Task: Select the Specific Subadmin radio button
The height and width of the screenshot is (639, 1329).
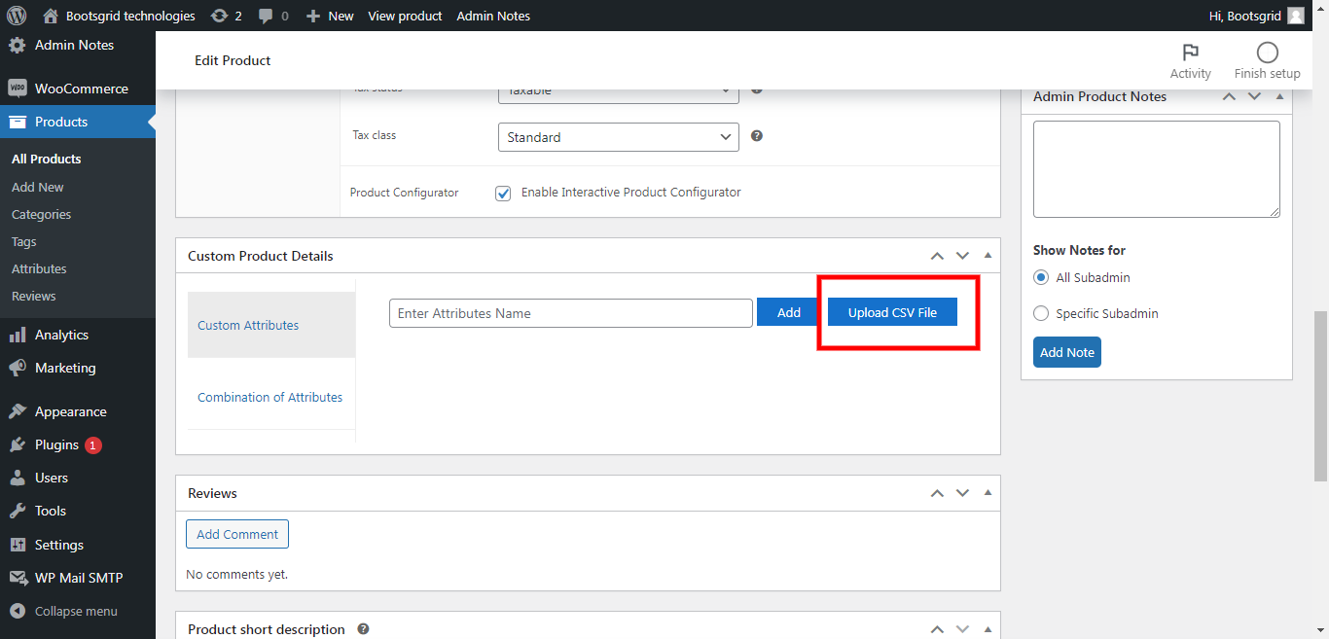Action: (1041, 313)
